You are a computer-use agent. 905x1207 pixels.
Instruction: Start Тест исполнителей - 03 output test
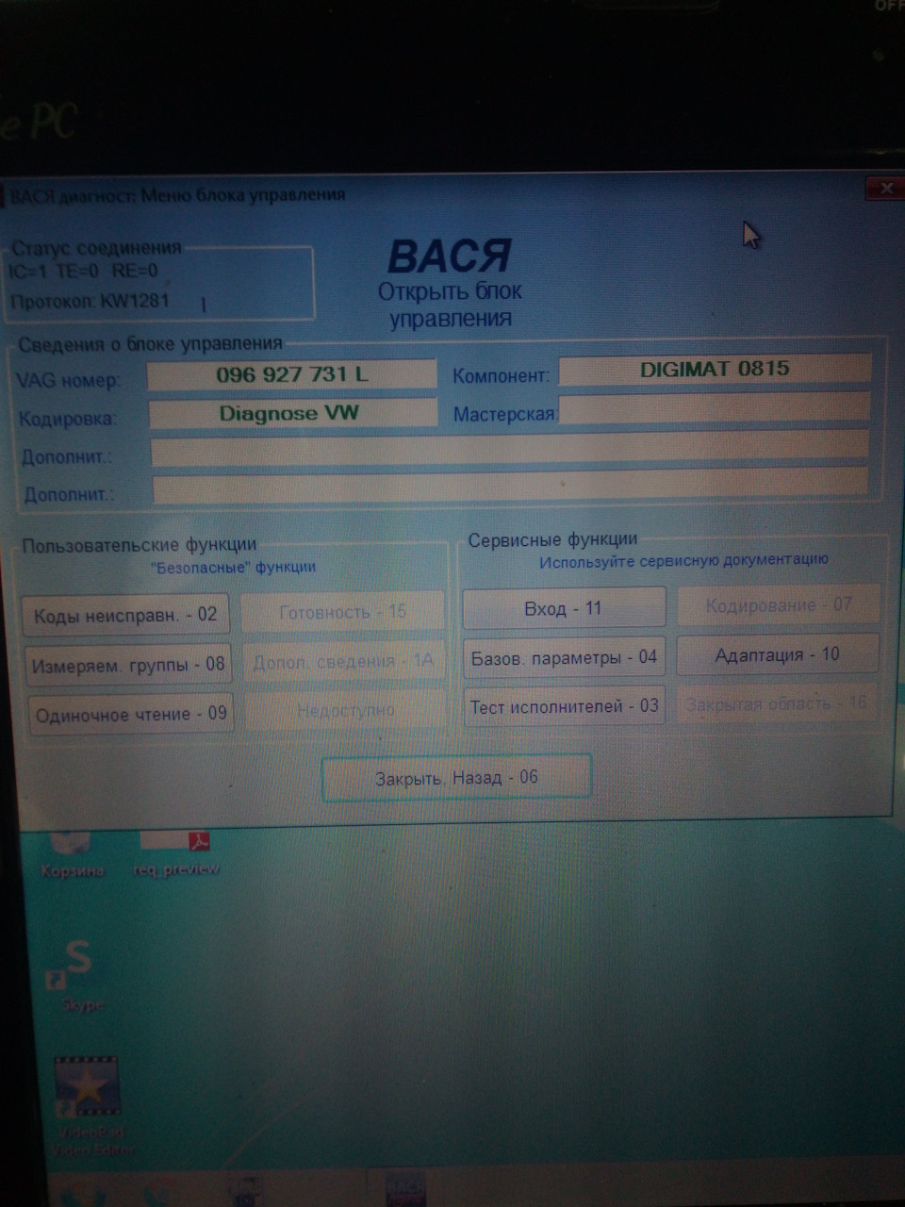click(564, 706)
